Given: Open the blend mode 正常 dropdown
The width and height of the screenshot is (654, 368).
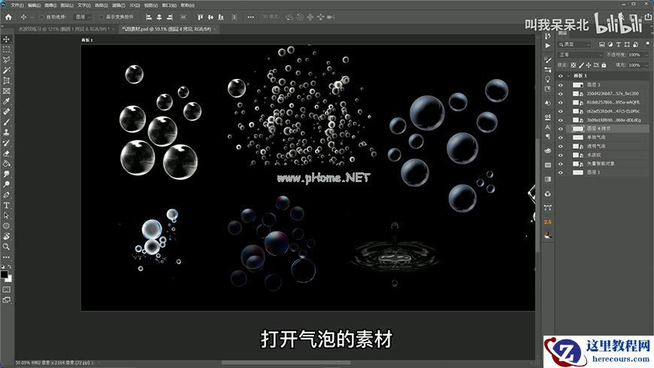Looking at the screenshot, I should [x=580, y=55].
